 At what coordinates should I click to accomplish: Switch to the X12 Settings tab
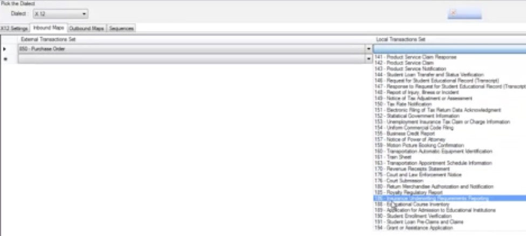(x=15, y=28)
